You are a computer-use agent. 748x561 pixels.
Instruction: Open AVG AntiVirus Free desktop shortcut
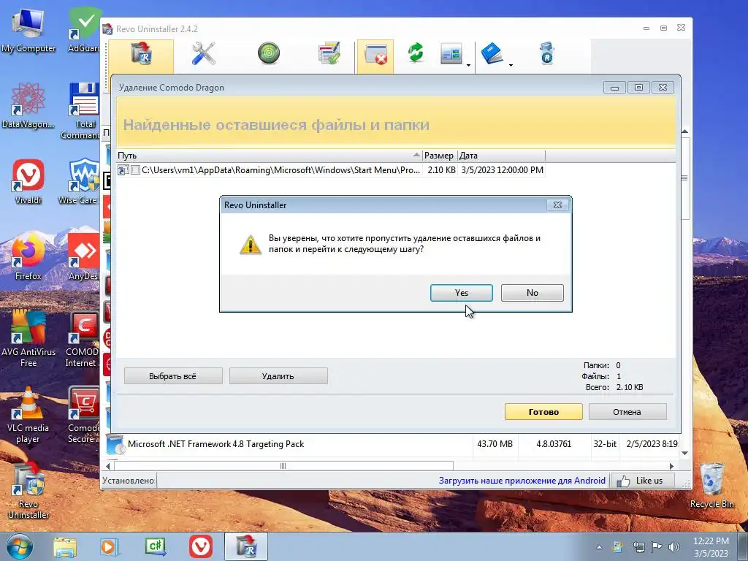coord(28,339)
